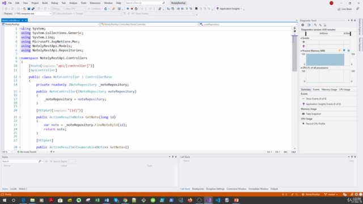363x204 pixels.
Task: Restart the debug session
Action: click(136, 9)
